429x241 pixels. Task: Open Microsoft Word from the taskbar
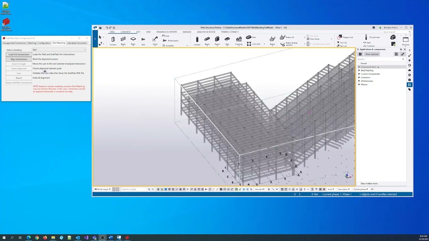[111, 238]
